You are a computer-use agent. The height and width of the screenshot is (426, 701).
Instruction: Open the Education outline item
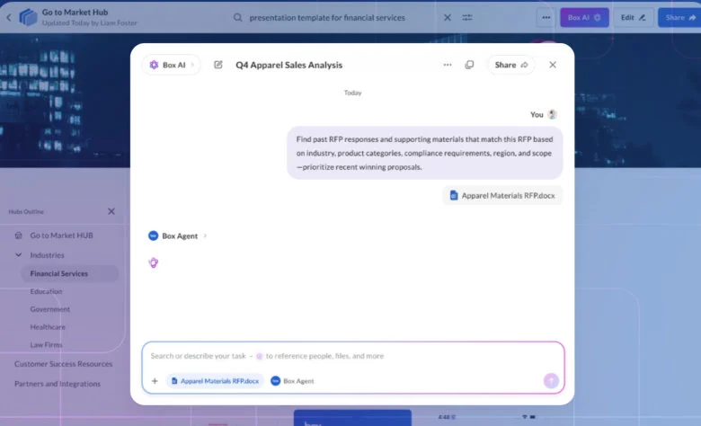46,291
